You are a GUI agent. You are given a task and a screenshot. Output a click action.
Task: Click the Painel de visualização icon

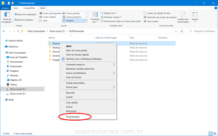pos(15,14)
